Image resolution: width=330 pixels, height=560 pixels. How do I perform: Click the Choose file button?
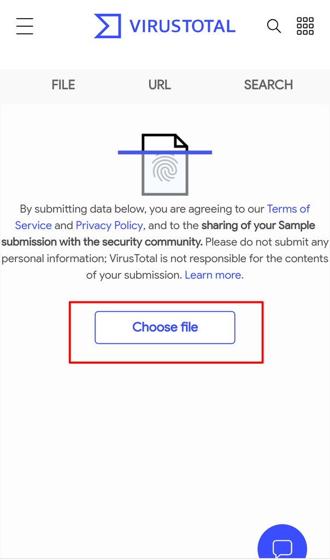[x=165, y=328]
